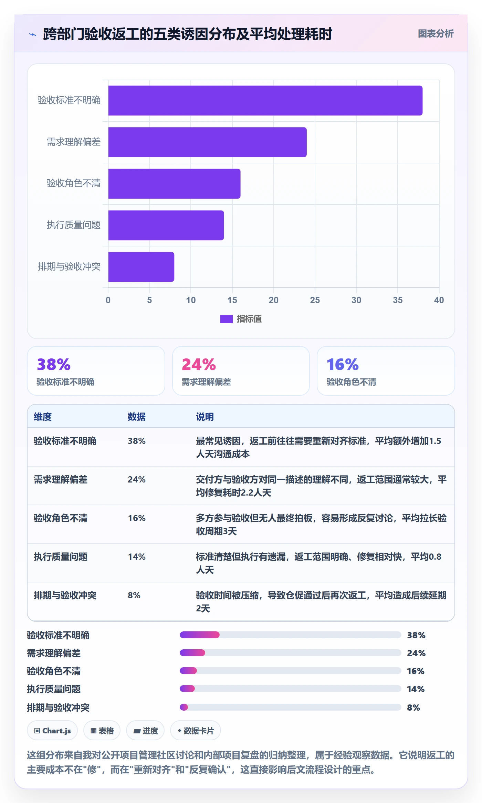Click the 说明 table column header

coord(205,417)
